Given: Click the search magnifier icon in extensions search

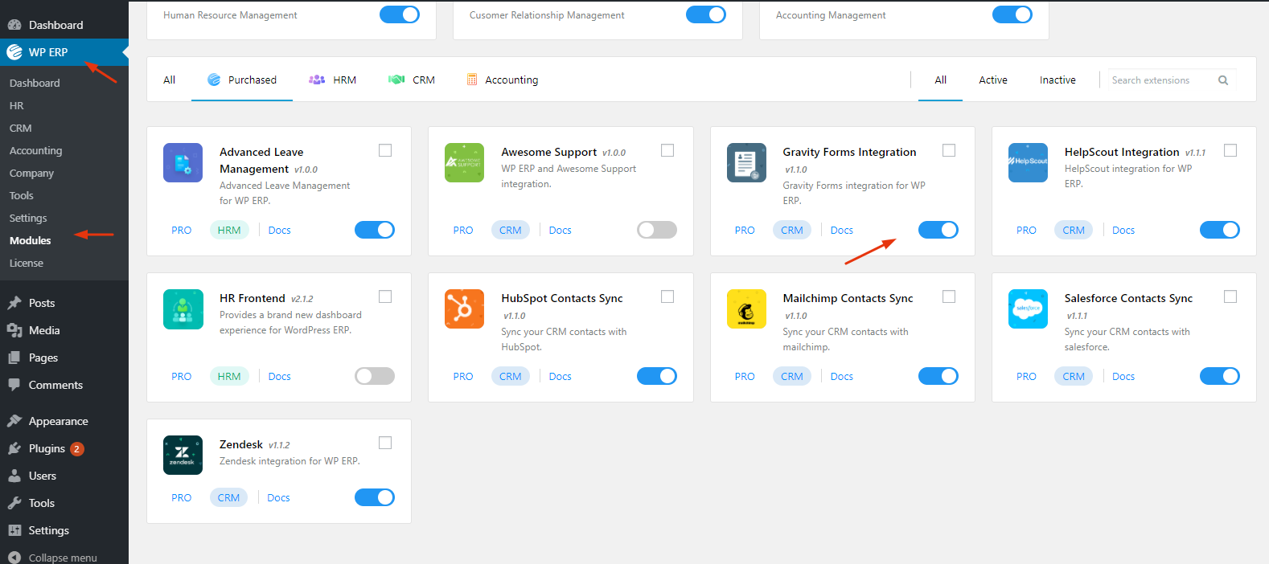Looking at the screenshot, I should pos(1223,80).
